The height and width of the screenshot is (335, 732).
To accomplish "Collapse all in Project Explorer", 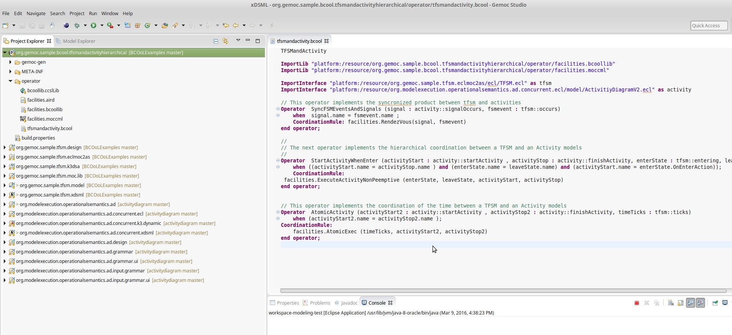I will tap(216, 41).
